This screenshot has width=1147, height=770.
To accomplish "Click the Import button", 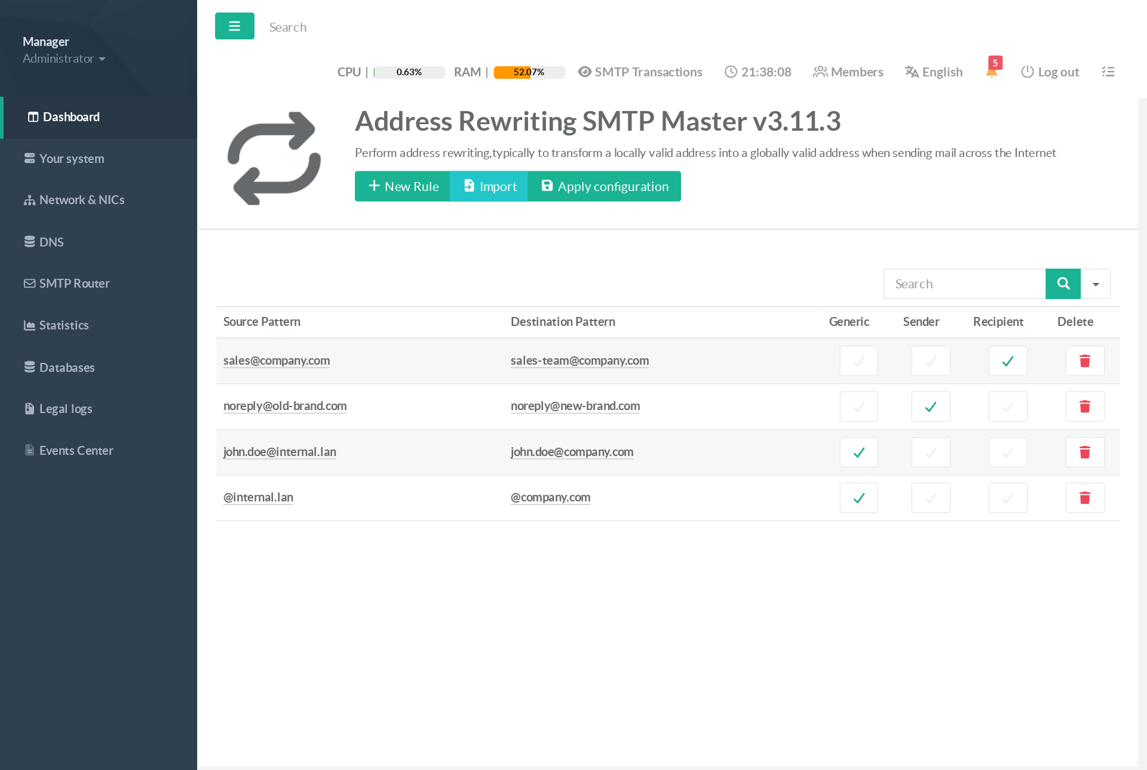I will point(489,186).
